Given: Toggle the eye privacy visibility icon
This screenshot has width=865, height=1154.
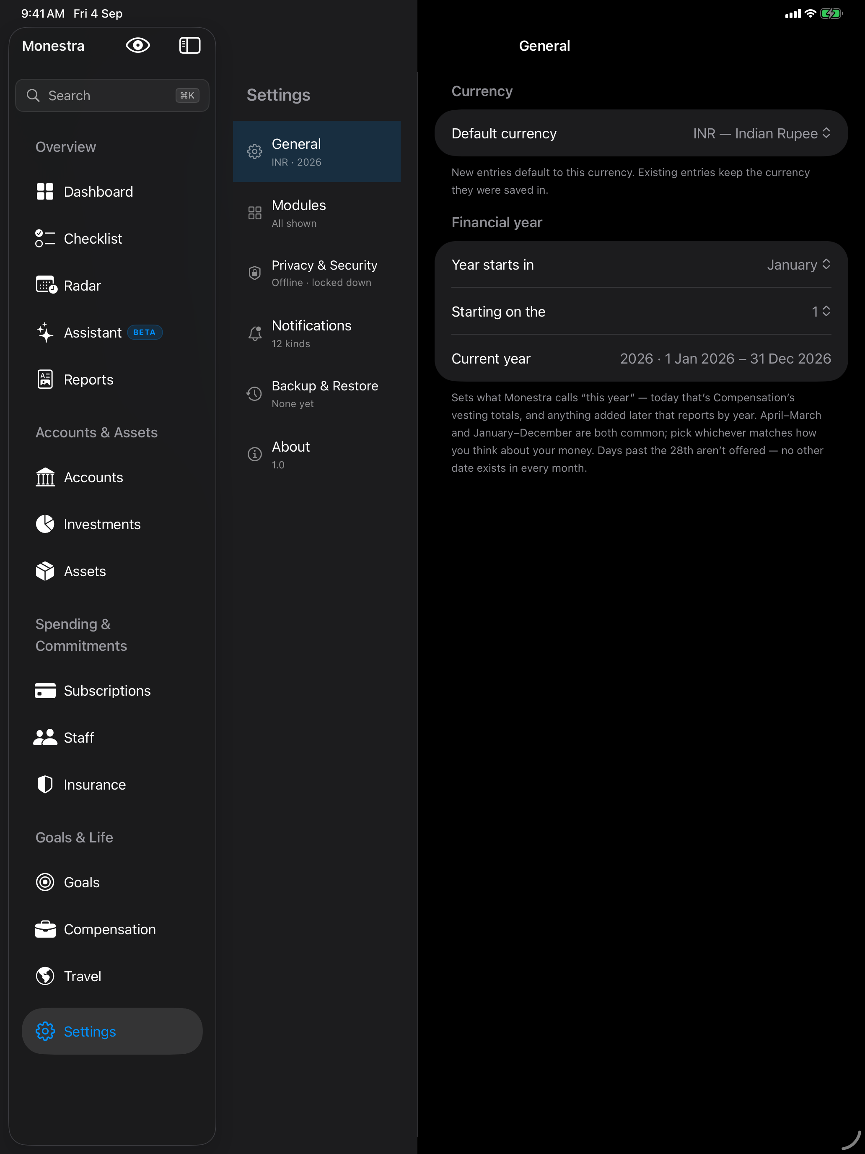Looking at the screenshot, I should pos(137,45).
